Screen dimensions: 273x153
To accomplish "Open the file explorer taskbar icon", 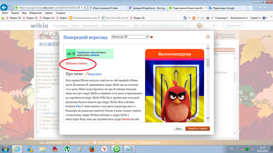I will [x=43, y=149].
